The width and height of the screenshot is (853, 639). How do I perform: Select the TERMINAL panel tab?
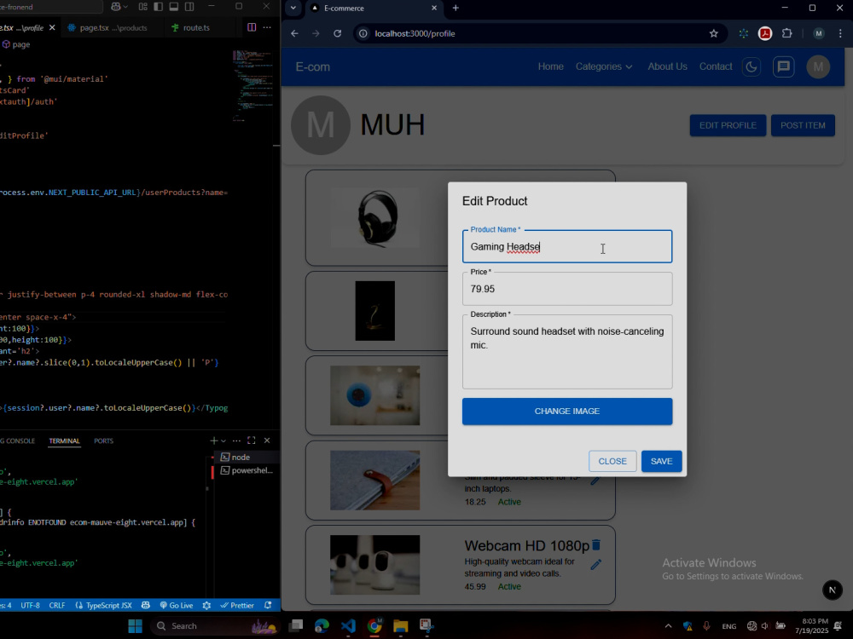(x=64, y=440)
